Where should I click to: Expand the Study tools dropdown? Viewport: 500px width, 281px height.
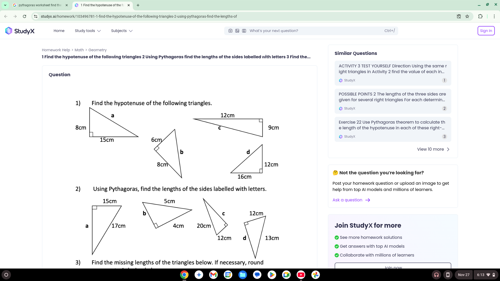point(88,31)
